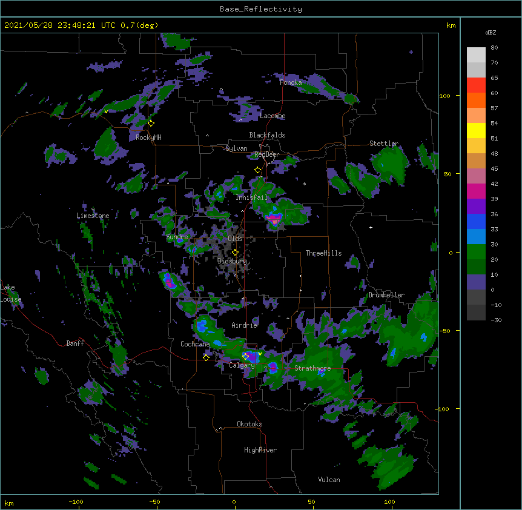
Task: Click the Strathmore city label
Action: click(312, 368)
